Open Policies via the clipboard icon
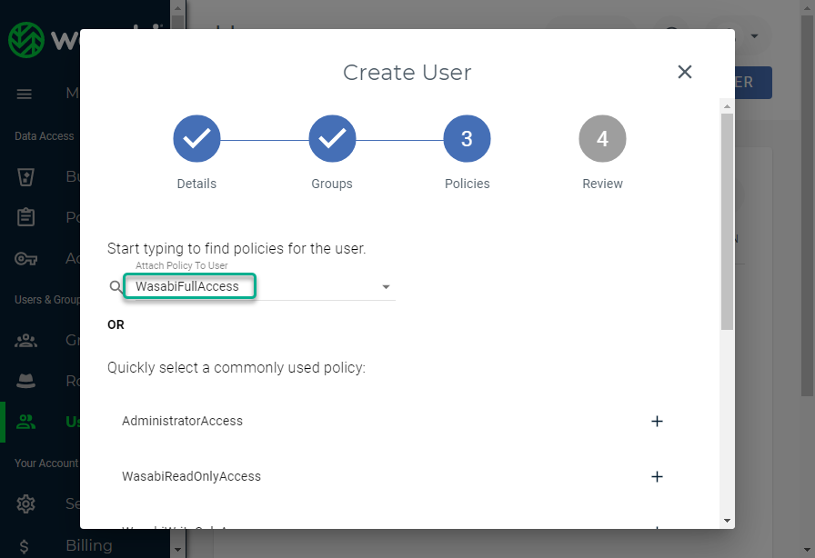The width and height of the screenshot is (815, 558). point(25,217)
